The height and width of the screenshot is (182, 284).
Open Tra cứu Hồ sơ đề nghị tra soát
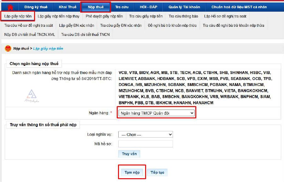(x=29, y=26)
